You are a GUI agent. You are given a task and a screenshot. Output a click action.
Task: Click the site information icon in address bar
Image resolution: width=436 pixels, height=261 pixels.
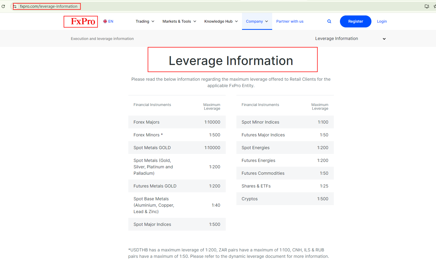point(15,6)
